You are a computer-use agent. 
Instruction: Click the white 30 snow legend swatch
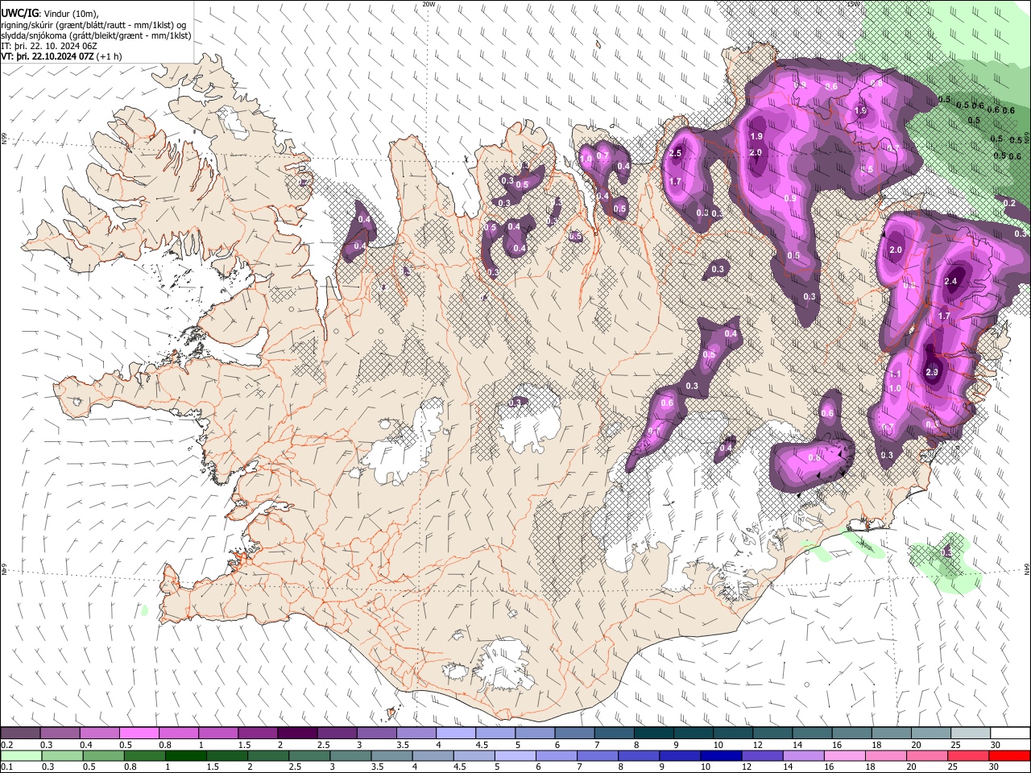point(1010,734)
